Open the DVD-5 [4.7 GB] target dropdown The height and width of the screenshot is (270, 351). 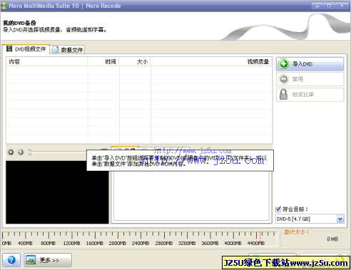340,219
